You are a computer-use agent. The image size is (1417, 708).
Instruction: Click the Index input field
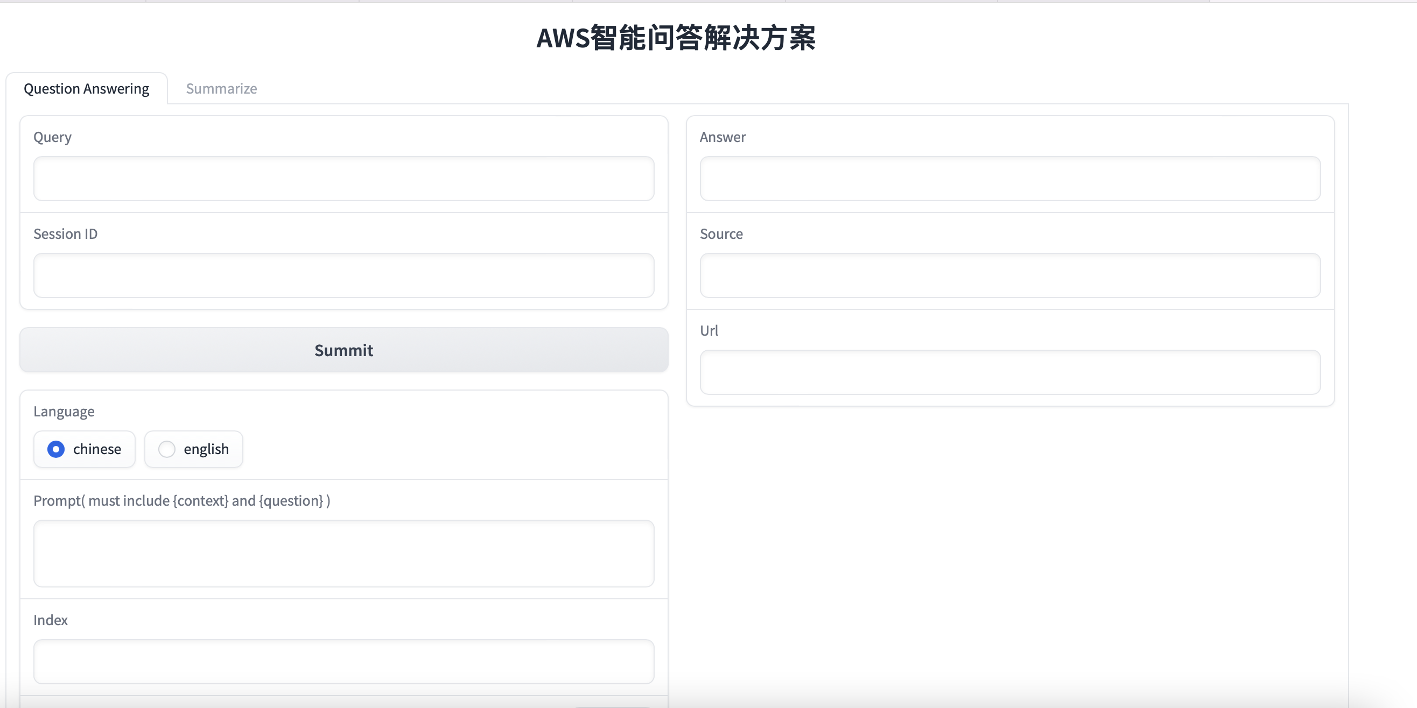[344, 661]
